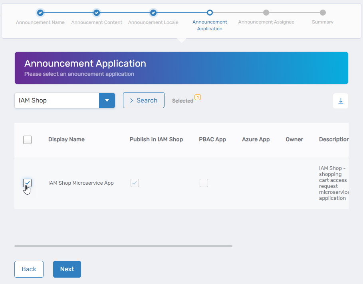Go back using the Back button
The height and width of the screenshot is (284, 363).
(x=29, y=269)
